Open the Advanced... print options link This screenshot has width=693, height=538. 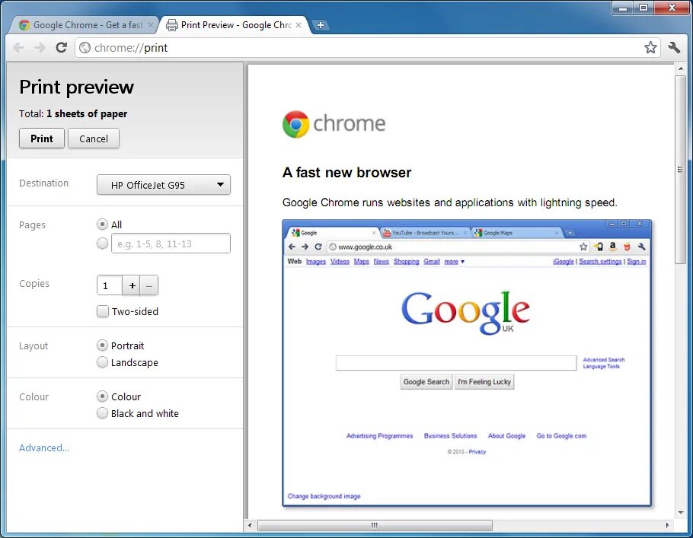[43, 448]
